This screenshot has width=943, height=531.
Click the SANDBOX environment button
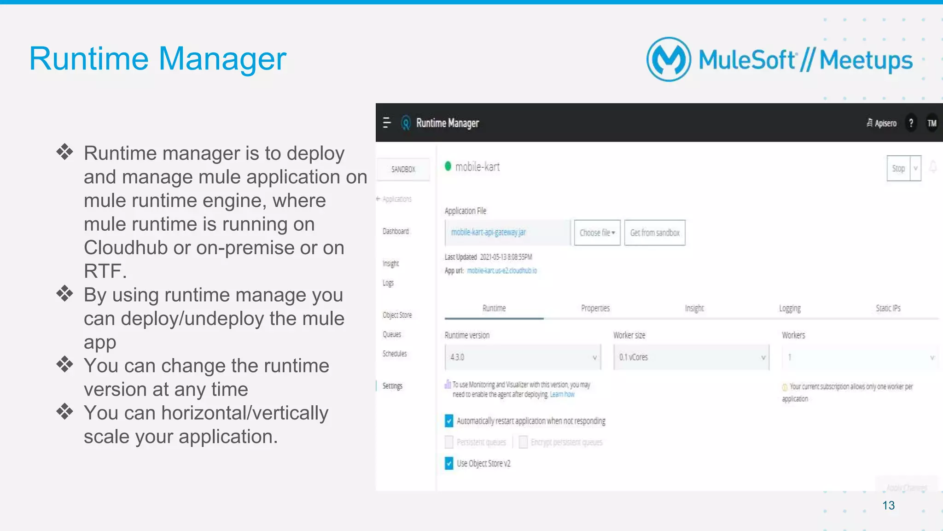403,169
